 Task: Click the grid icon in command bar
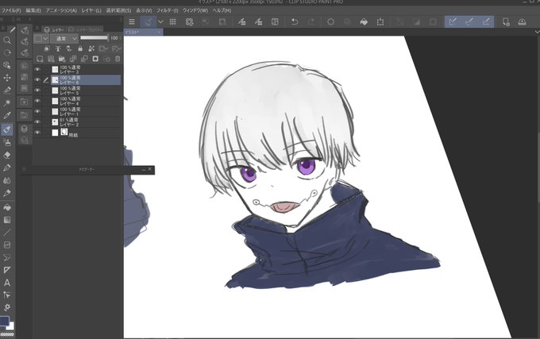[173, 22]
